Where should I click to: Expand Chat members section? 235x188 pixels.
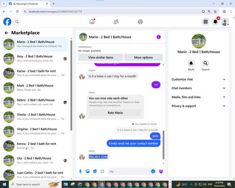click(x=198, y=88)
